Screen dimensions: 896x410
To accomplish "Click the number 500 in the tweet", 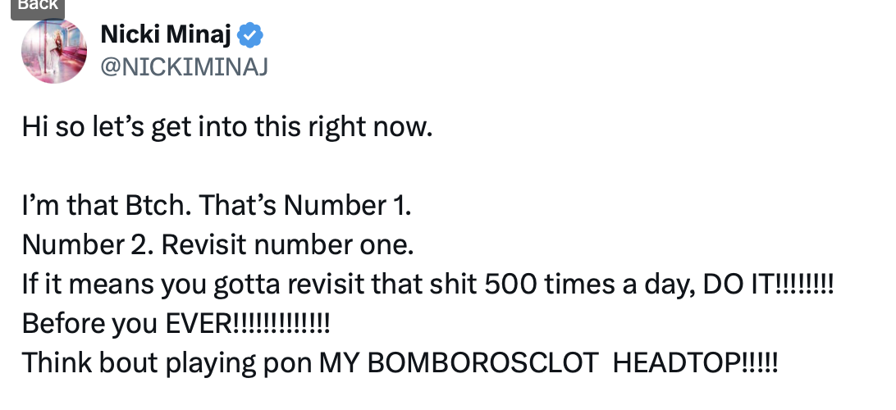I will coord(511,284).
